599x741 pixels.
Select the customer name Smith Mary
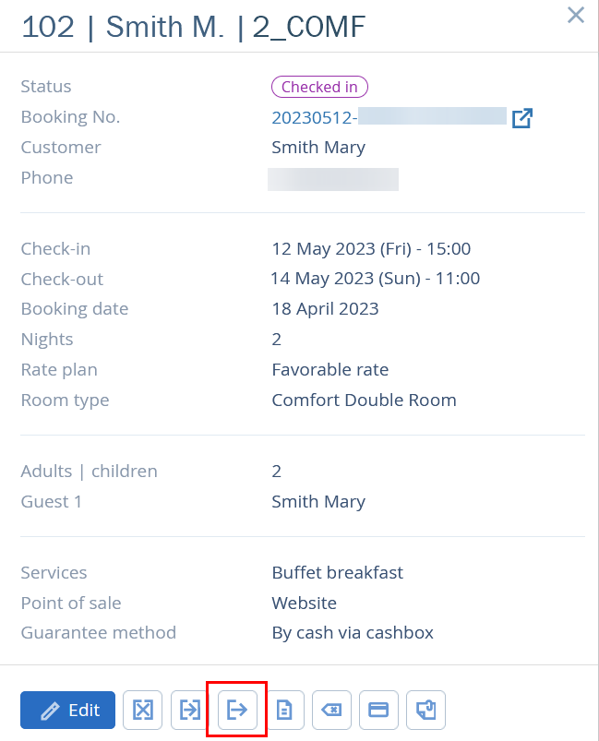tap(318, 148)
